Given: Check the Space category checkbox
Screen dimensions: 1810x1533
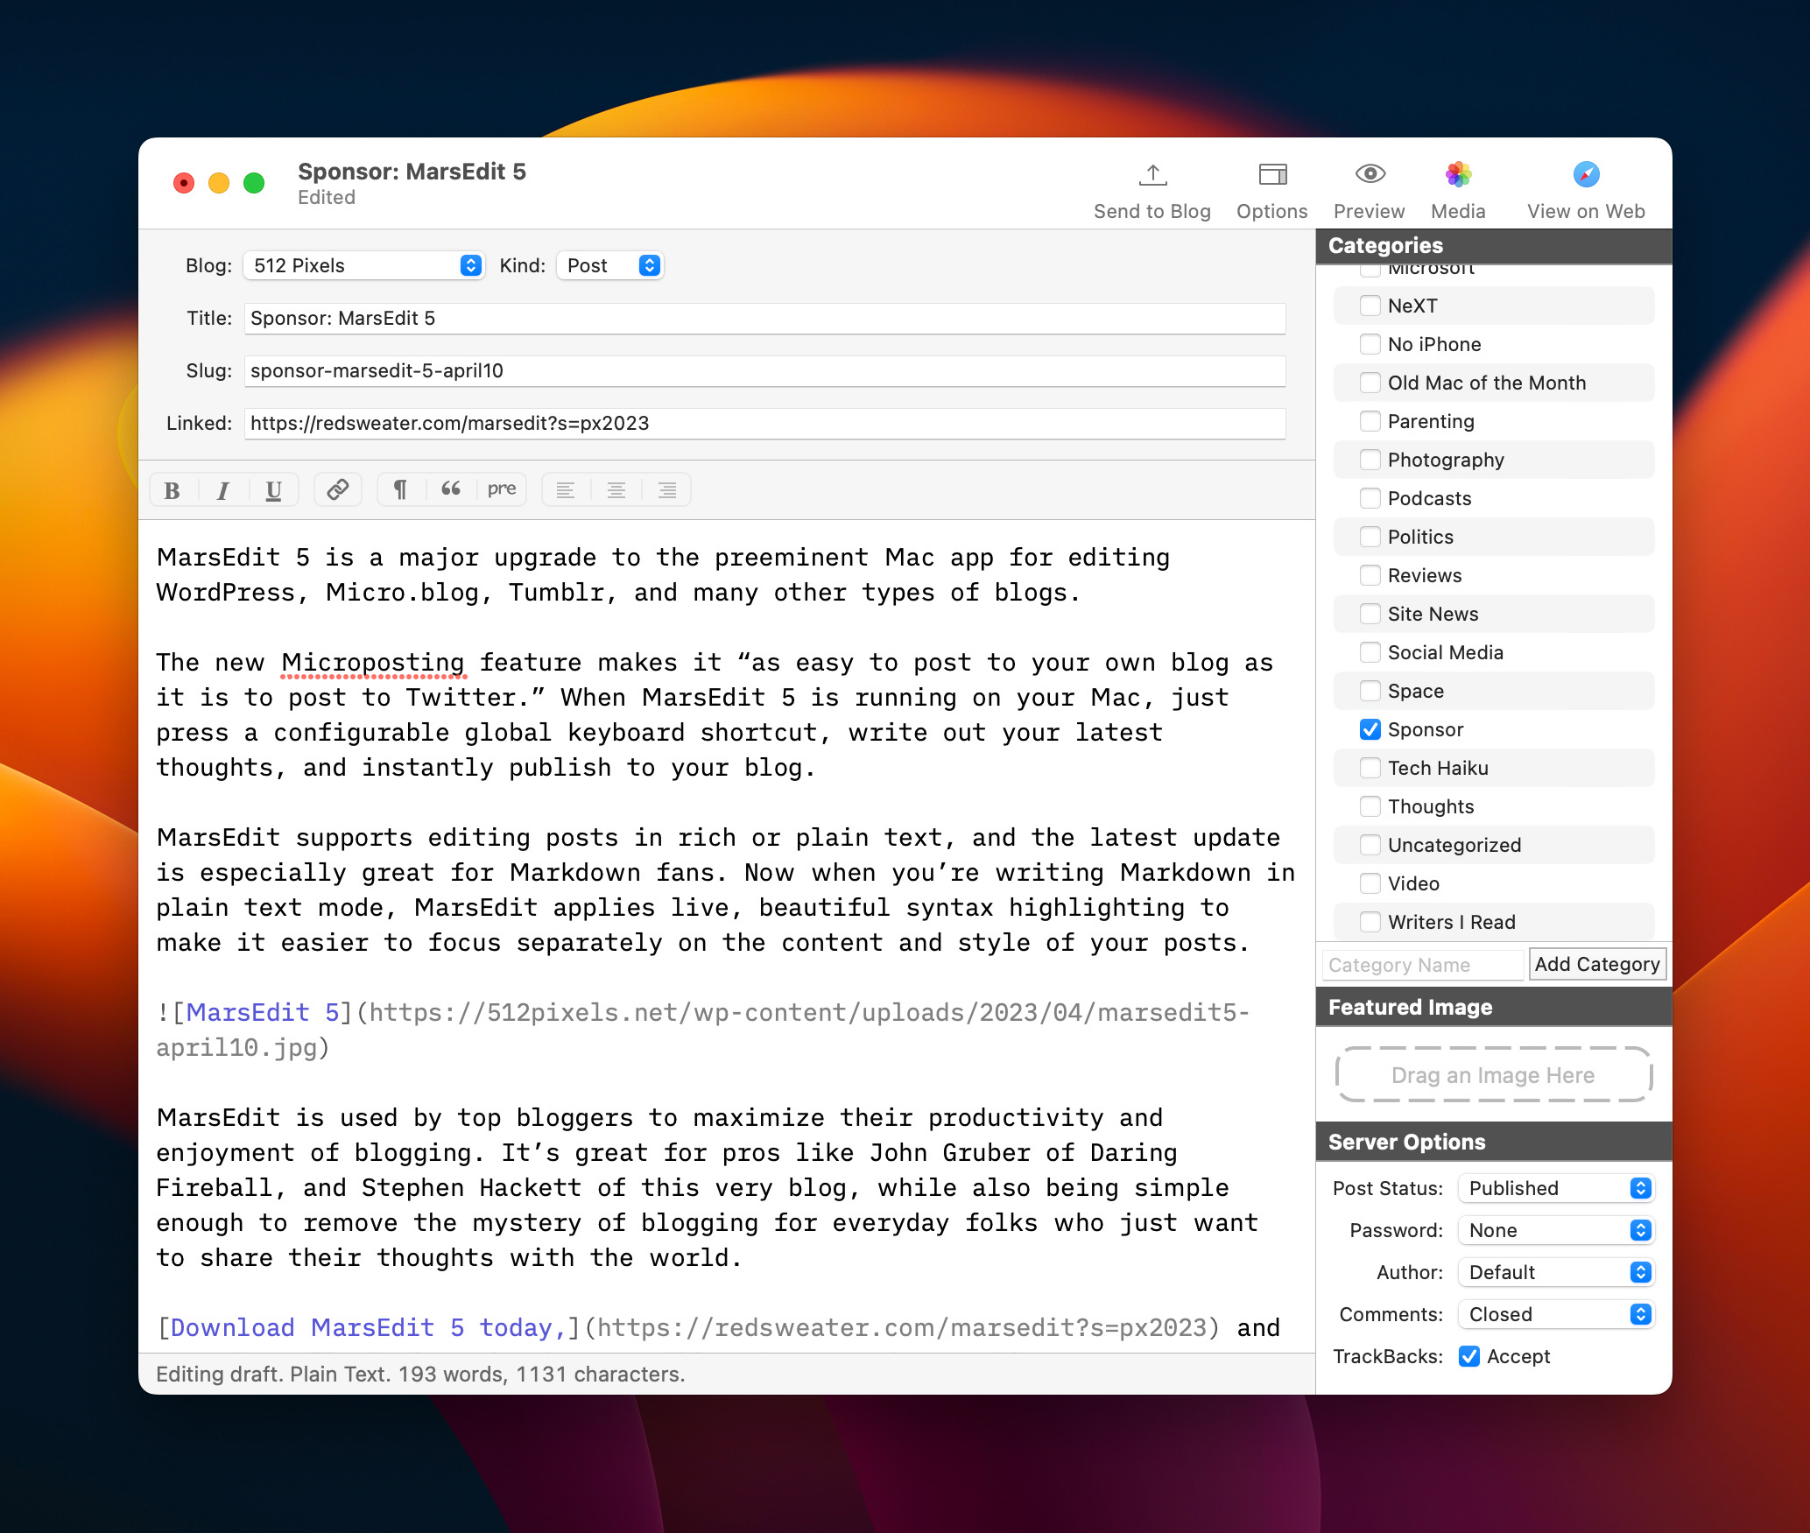Looking at the screenshot, I should 1370,691.
